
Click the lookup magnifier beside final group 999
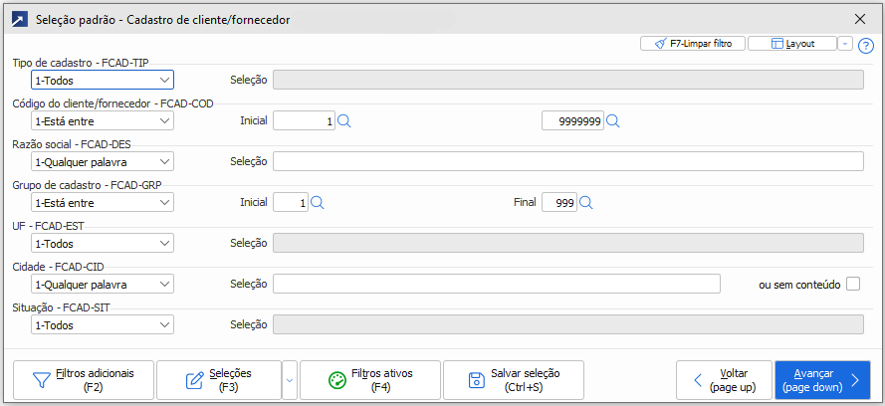pyautogui.click(x=586, y=202)
